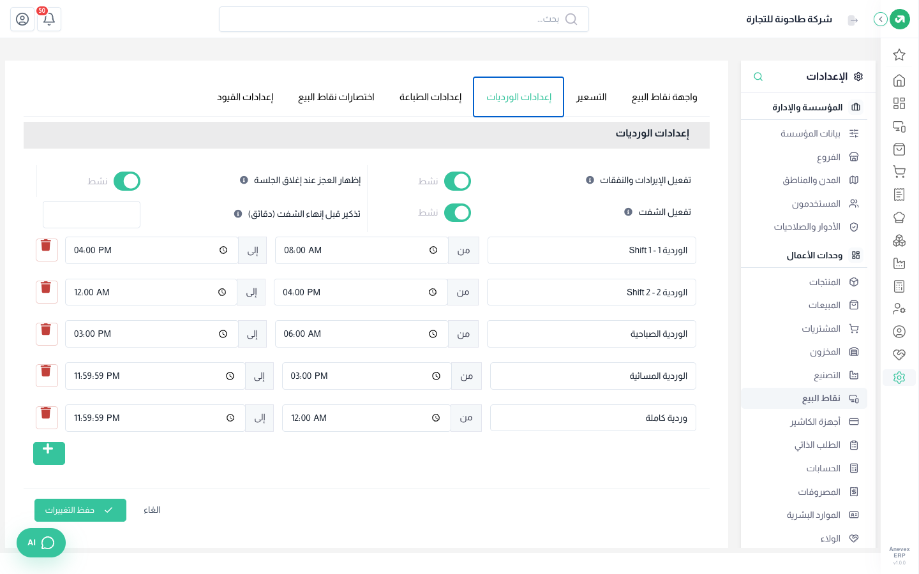Viewport: 919px width, 574px height.
Task: Open notifications bell icon
Action: coord(49,19)
